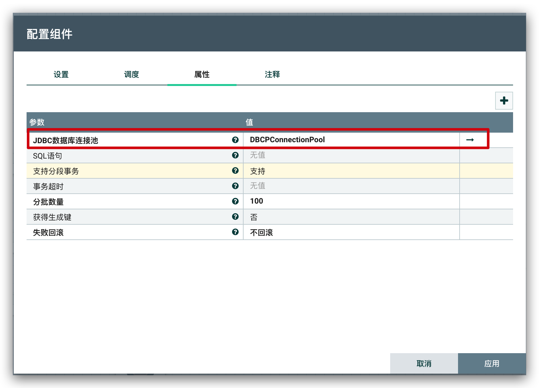
Task: Switch to the 调度 tab
Action: click(132, 75)
